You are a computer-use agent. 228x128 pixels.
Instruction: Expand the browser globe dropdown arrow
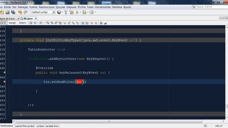click(62, 12)
